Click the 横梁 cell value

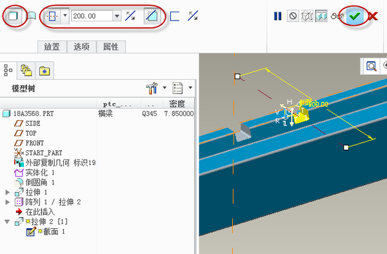pyautogui.click(x=105, y=113)
